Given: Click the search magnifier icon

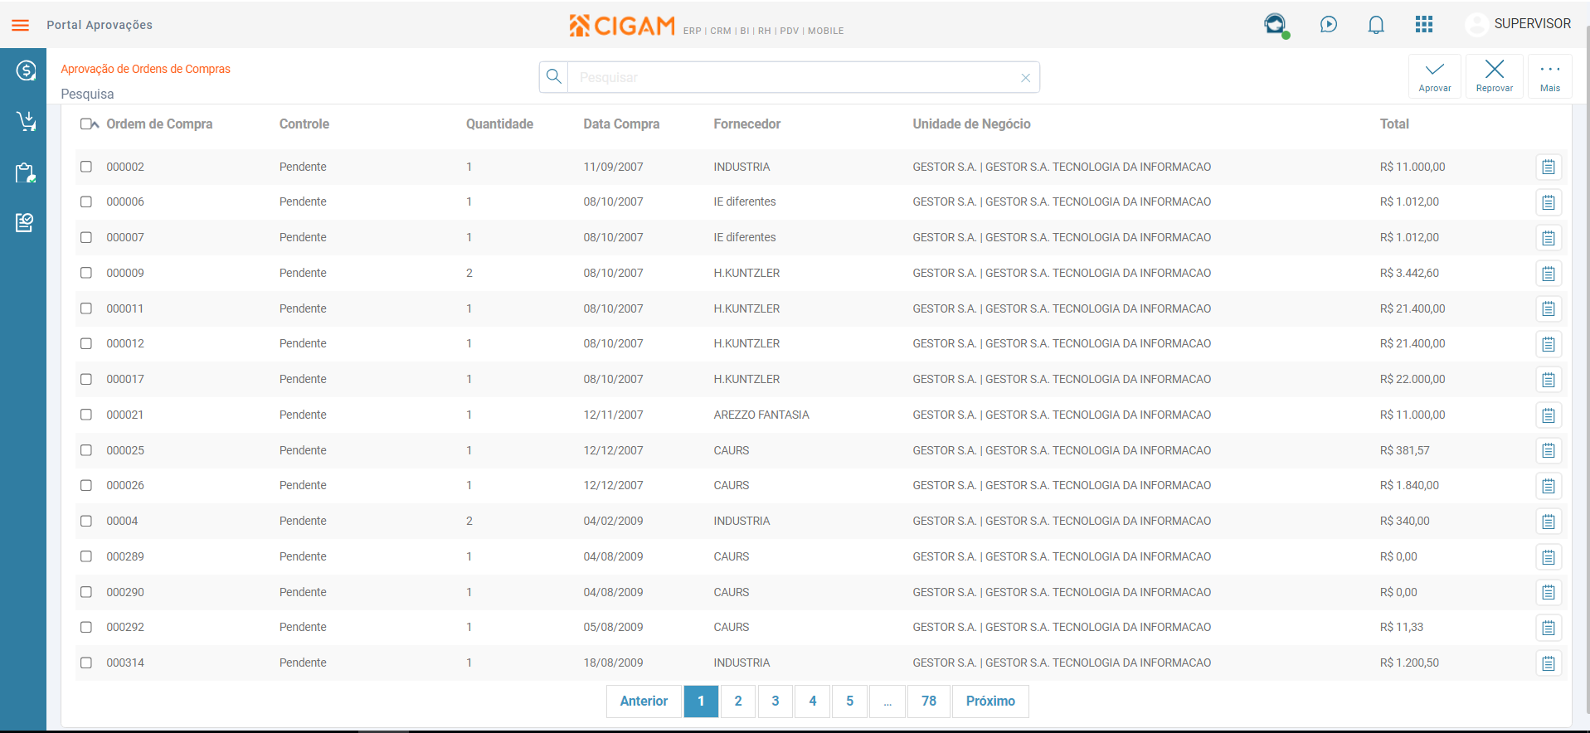Looking at the screenshot, I should pyautogui.click(x=554, y=77).
